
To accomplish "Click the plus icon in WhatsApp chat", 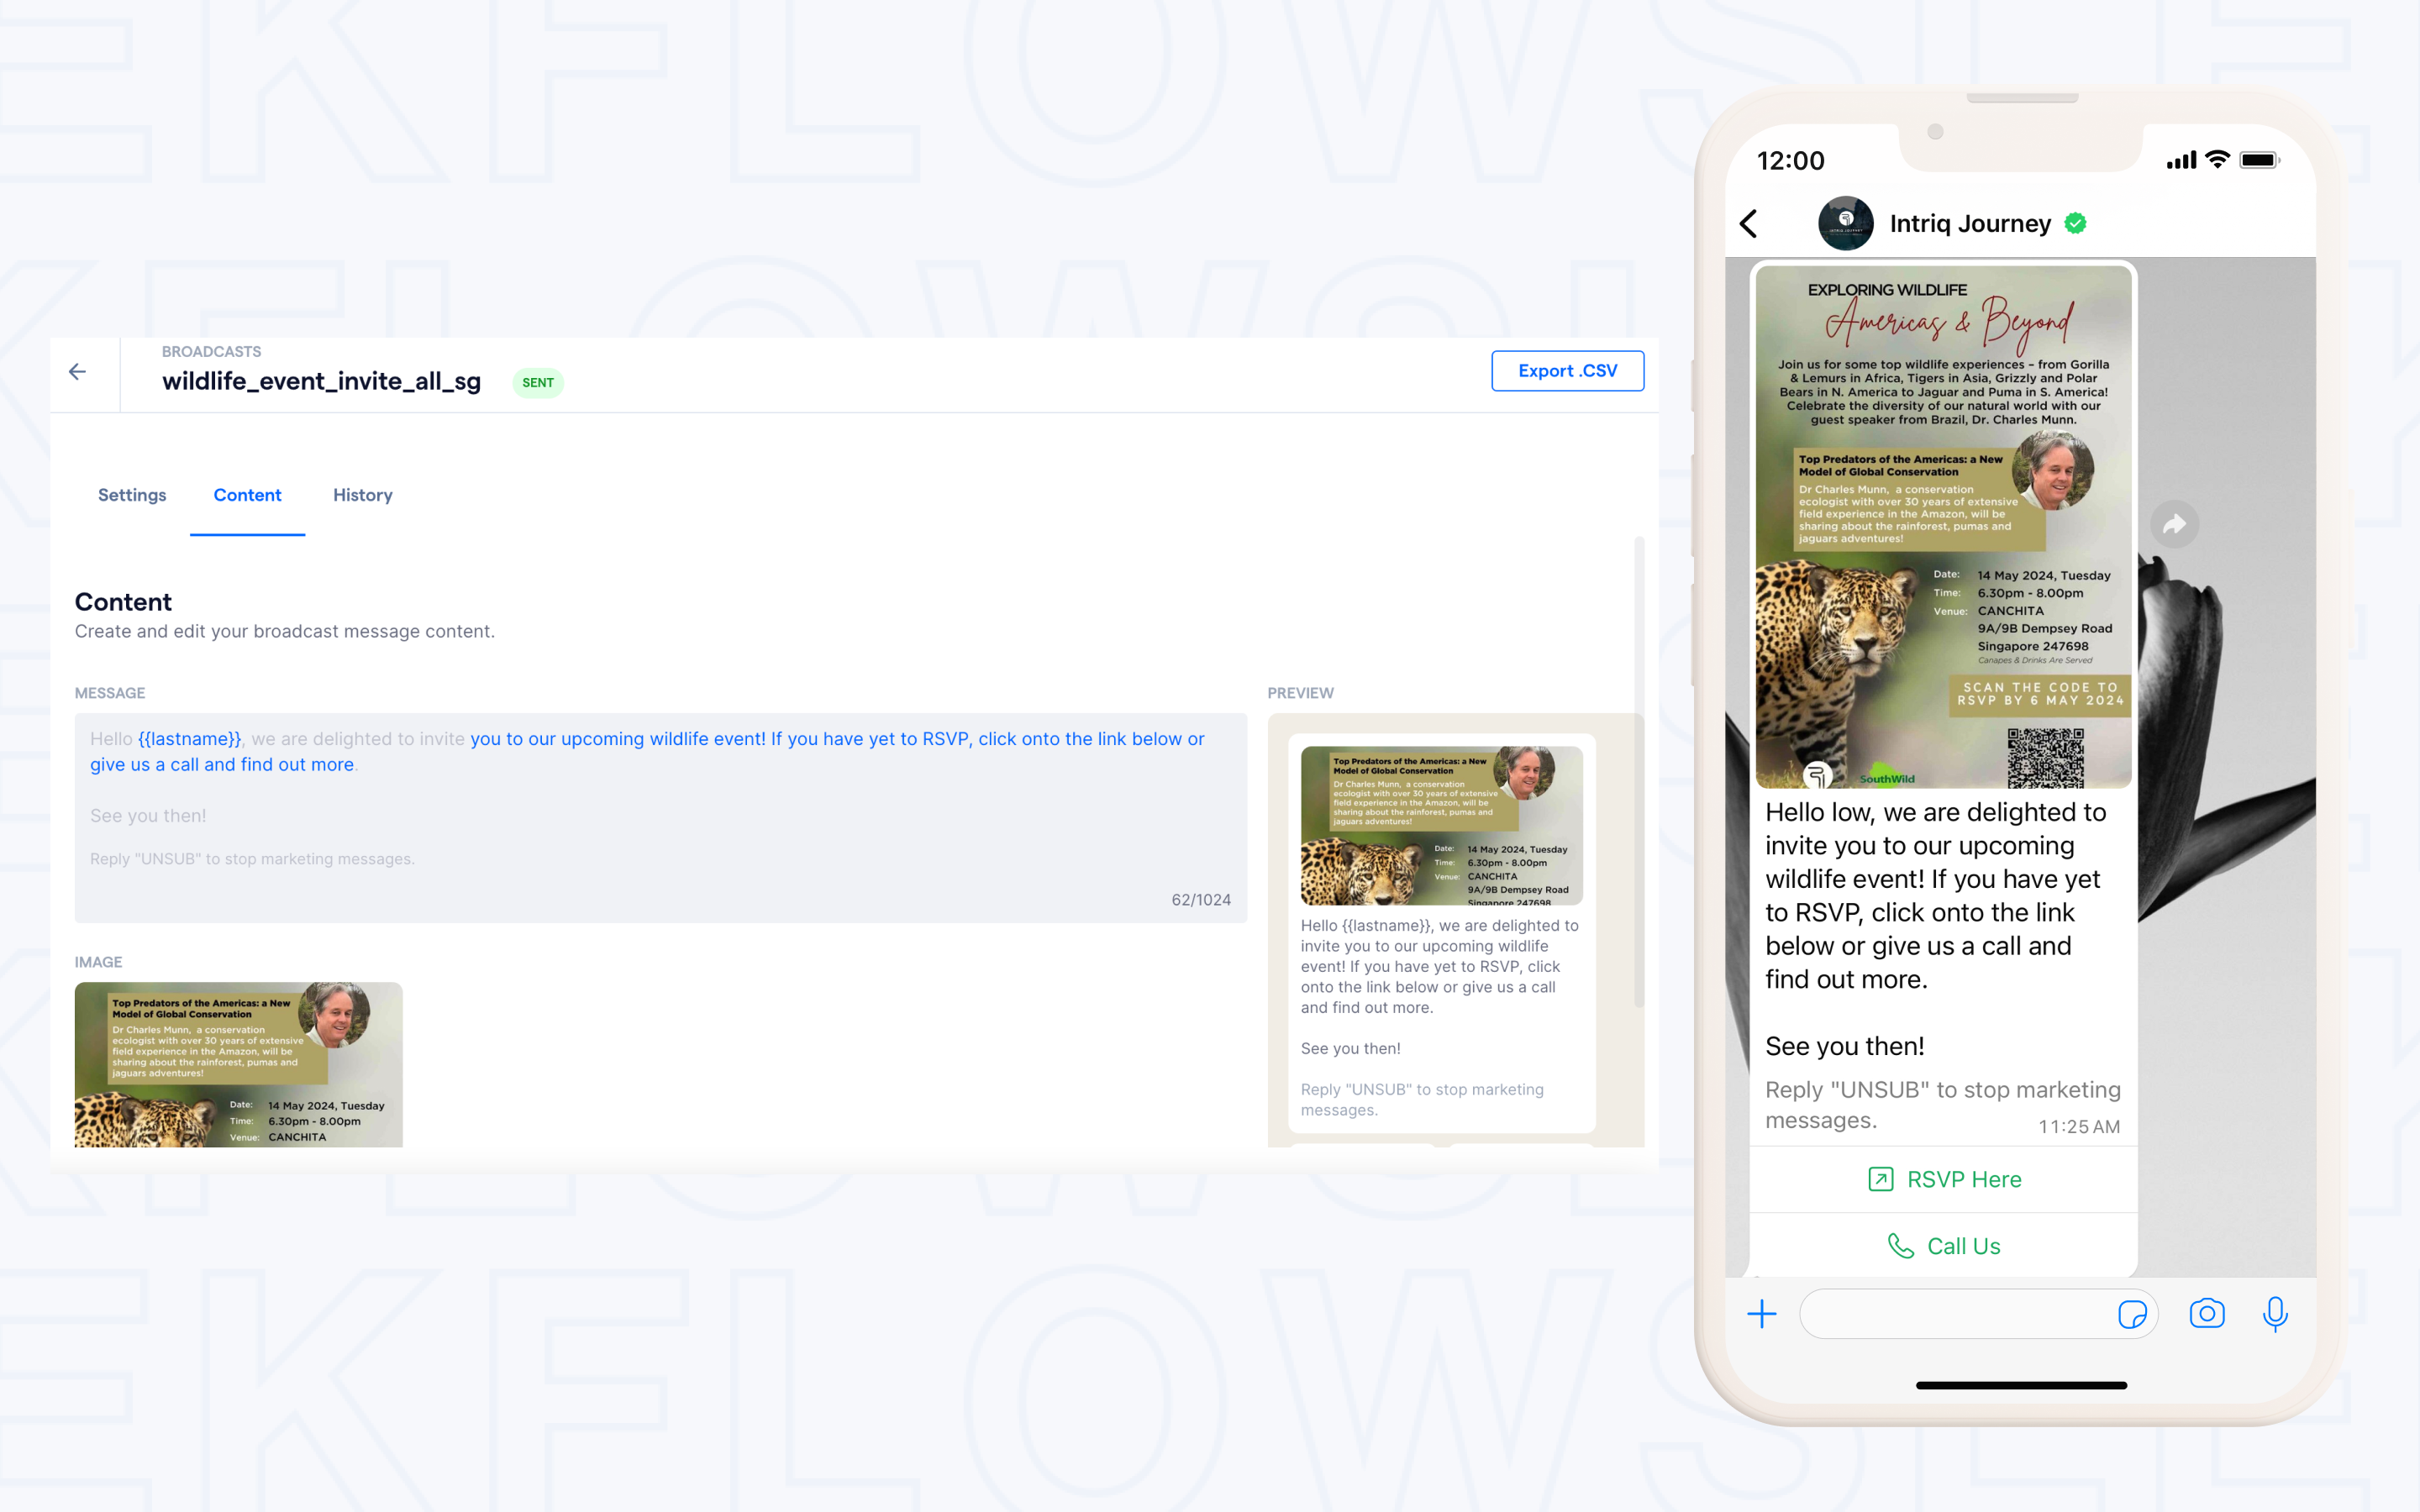I will [1761, 1314].
